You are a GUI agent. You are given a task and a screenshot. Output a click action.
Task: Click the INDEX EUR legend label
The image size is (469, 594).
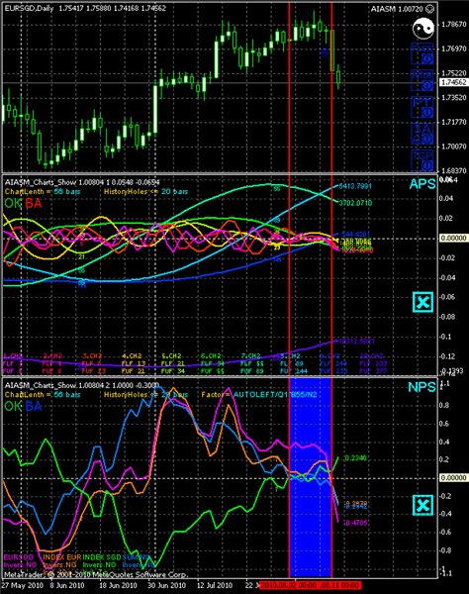[x=62, y=557]
